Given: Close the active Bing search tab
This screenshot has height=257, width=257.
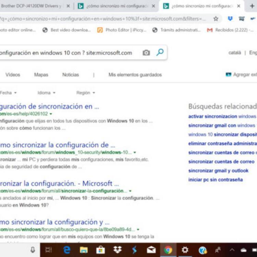Looking at the screenshot, I should 238,6.
